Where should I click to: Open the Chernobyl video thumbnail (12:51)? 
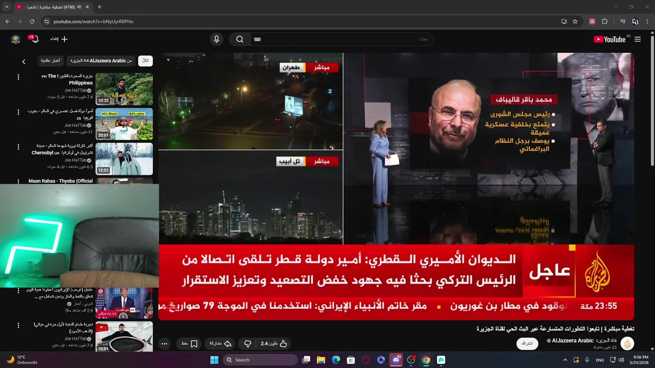pos(124,158)
